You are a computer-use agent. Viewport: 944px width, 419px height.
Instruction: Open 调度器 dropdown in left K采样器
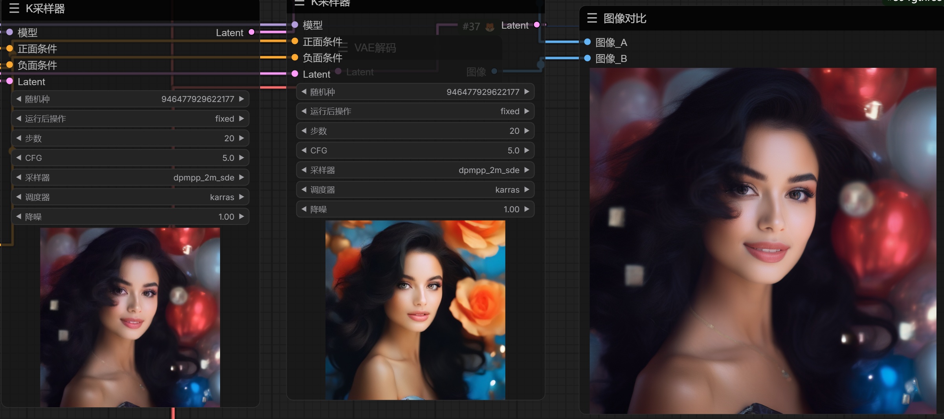[130, 197]
